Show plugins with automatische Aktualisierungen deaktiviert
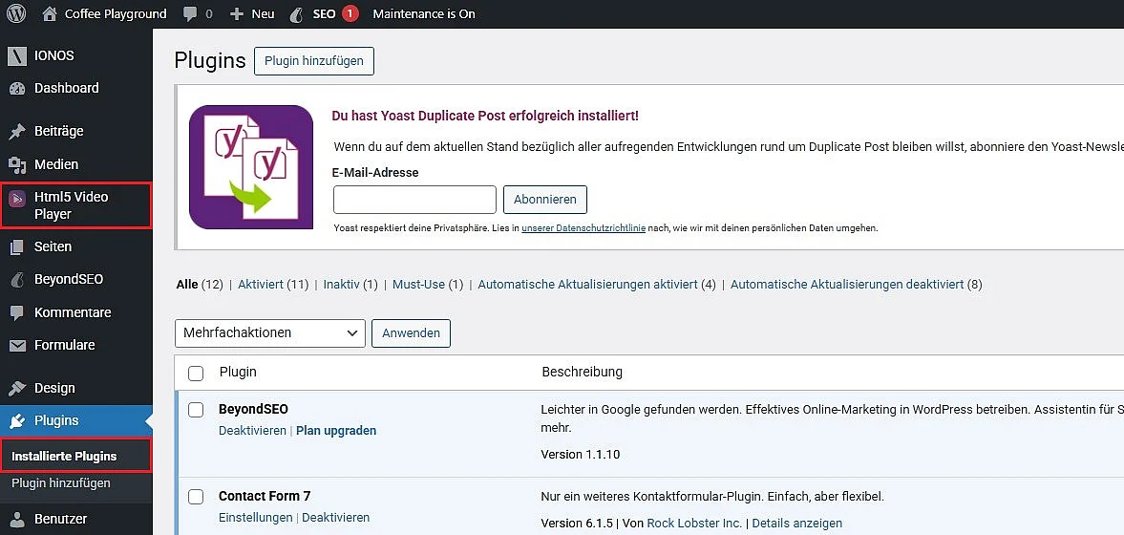 point(856,284)
